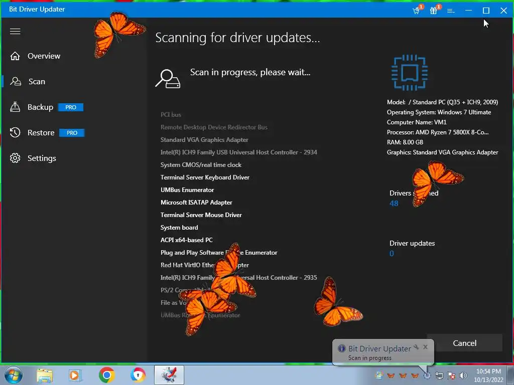Screen dimensions: 514x385
Task: Click the Overview home icon
Action: [15, 56]
